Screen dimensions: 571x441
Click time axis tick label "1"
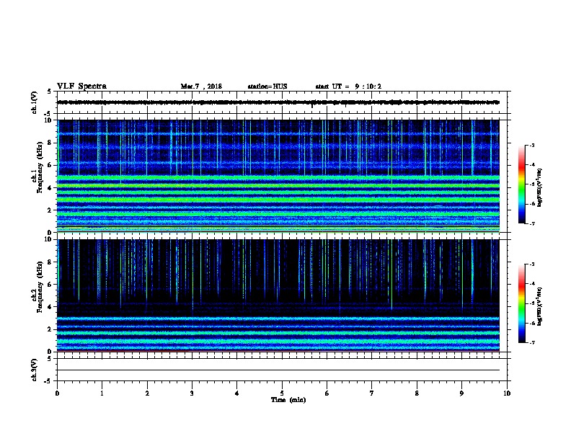pyautogui.click(x=102, y=393)
